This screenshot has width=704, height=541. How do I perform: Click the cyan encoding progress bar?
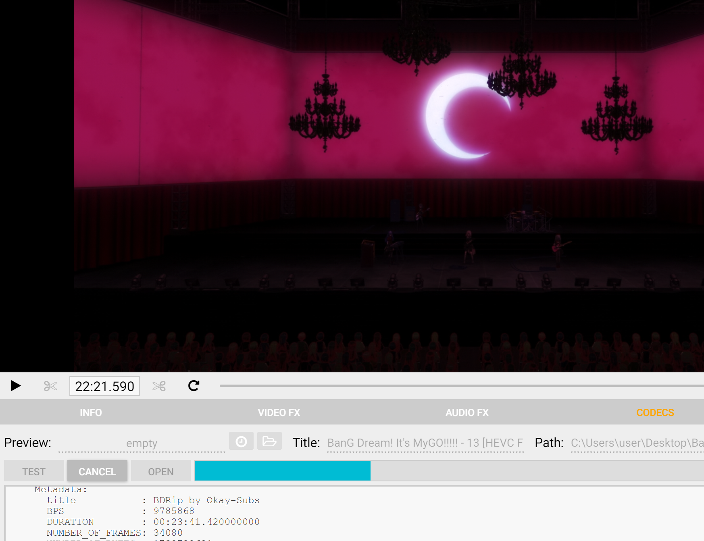[x=283, y=471]
